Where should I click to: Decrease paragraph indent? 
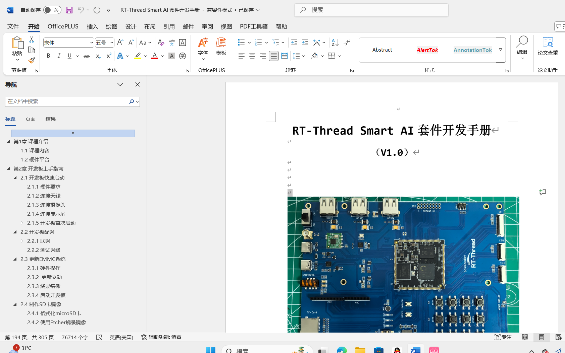[294, 43]
